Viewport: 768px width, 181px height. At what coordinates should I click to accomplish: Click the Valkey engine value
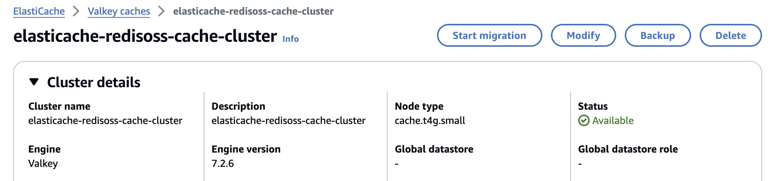pos(43,163)
